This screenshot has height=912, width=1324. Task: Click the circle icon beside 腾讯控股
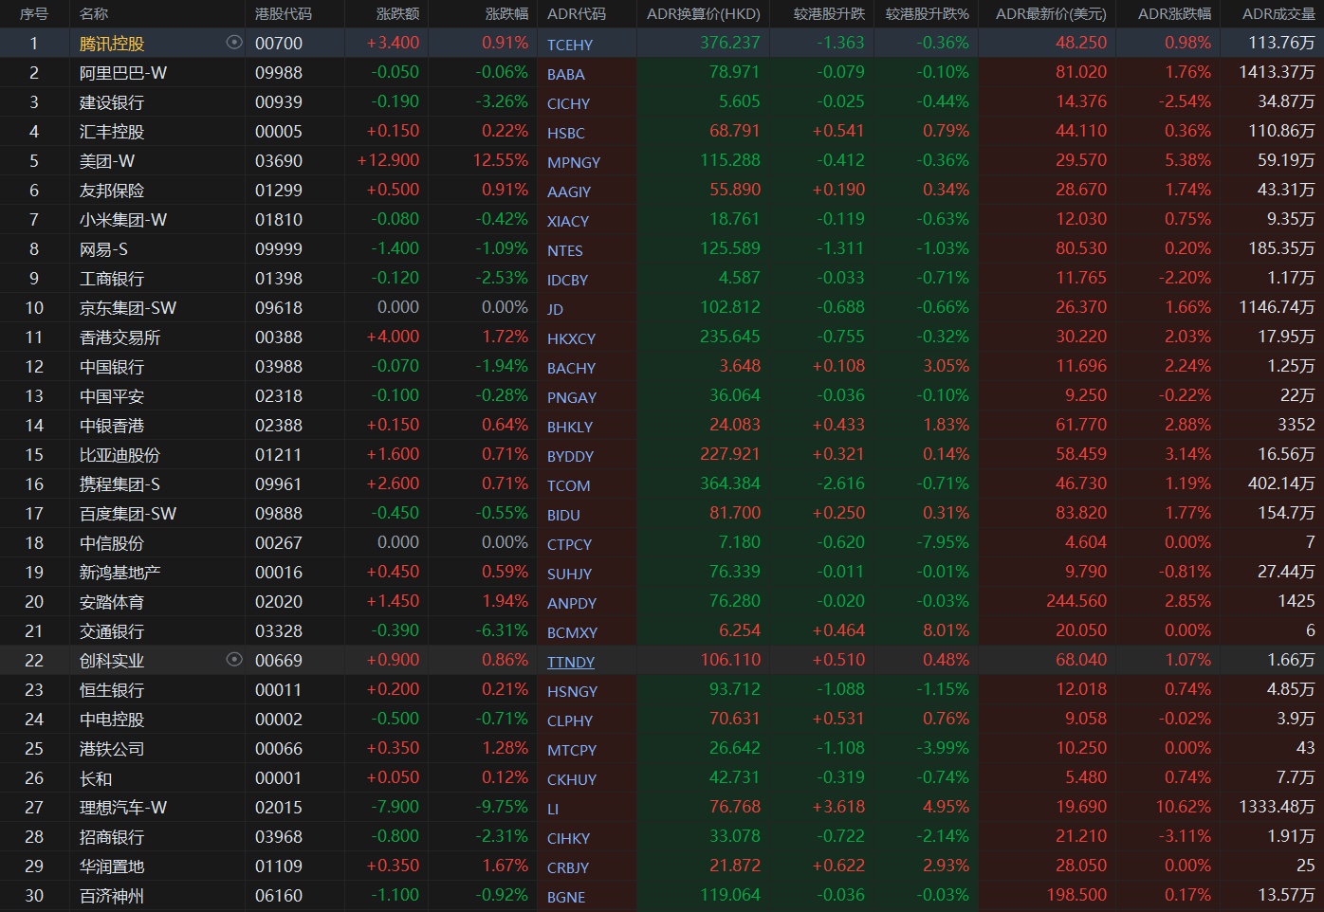234,43
